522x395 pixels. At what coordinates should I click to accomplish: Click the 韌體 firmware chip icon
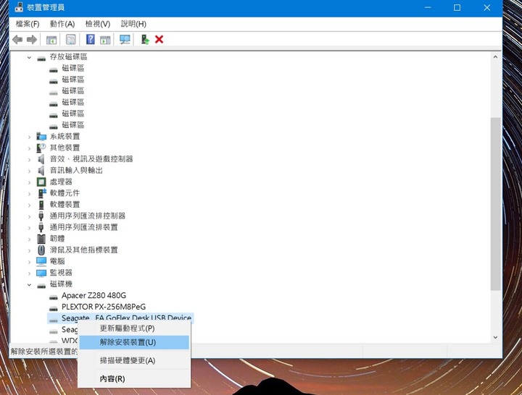(x=41, y=239)
